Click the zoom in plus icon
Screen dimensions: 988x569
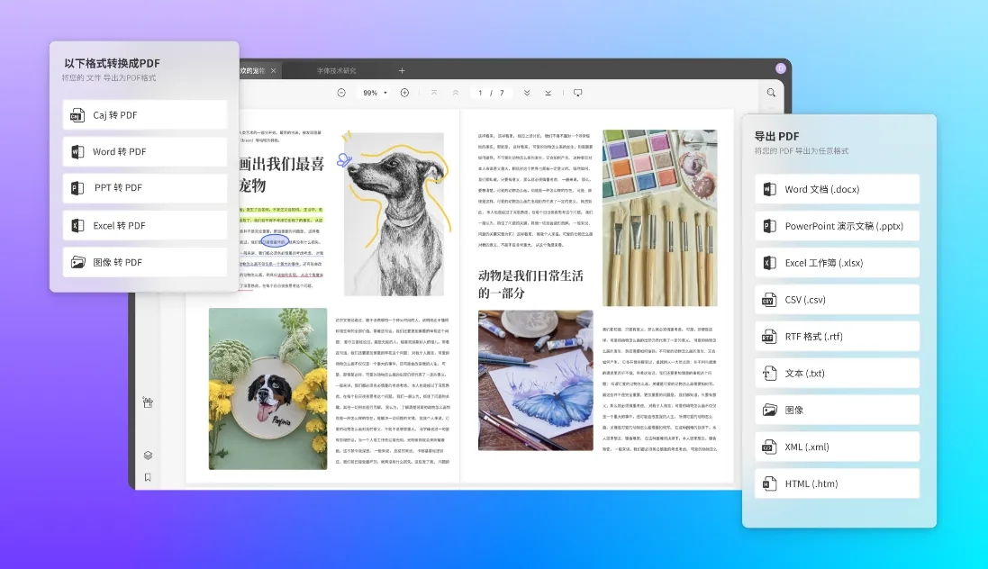point(404,93)
